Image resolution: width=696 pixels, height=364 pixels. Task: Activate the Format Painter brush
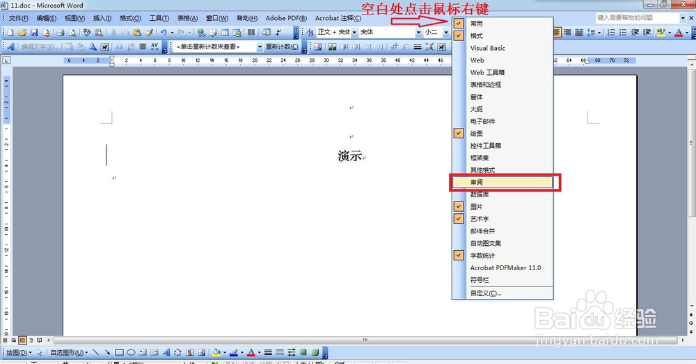[150, 33]
